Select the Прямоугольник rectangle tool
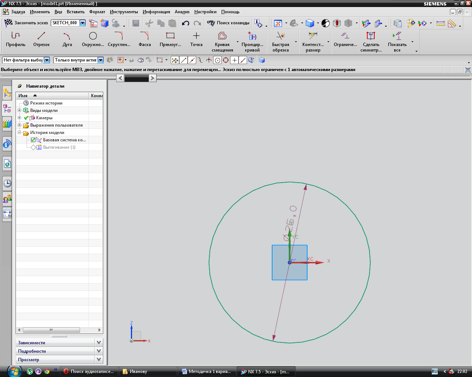 point(170,39)
